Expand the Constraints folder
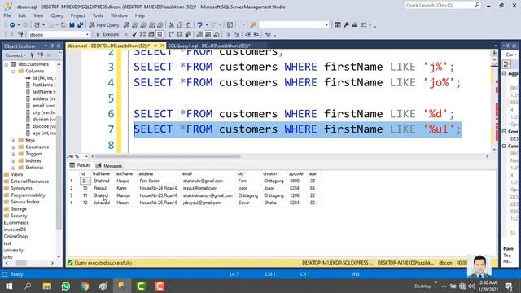 13,147
